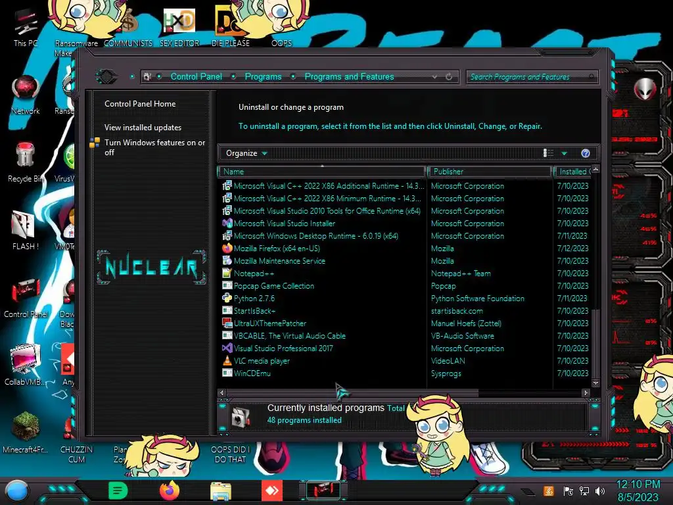Select Python 2.7.6 program row

point(406,298)
